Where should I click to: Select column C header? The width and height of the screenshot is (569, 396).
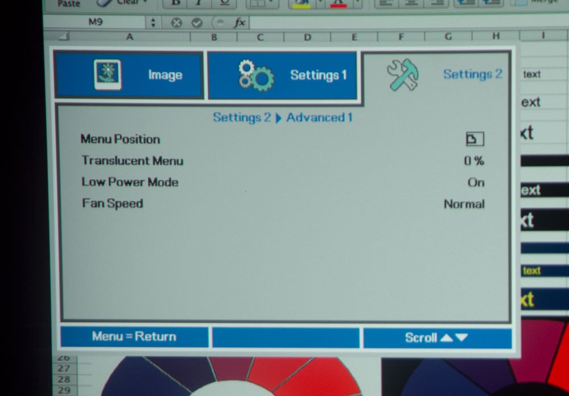coord(260,37)
